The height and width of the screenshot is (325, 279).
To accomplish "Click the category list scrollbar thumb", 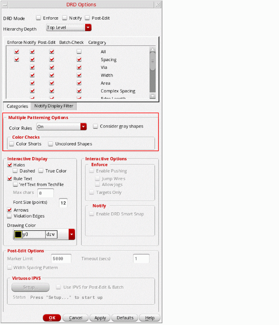I will click(152, 61).
